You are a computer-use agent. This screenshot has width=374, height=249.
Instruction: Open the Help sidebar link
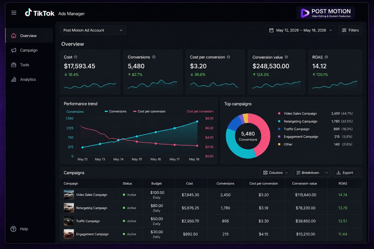pyautogui.click(x=19, y=229)
